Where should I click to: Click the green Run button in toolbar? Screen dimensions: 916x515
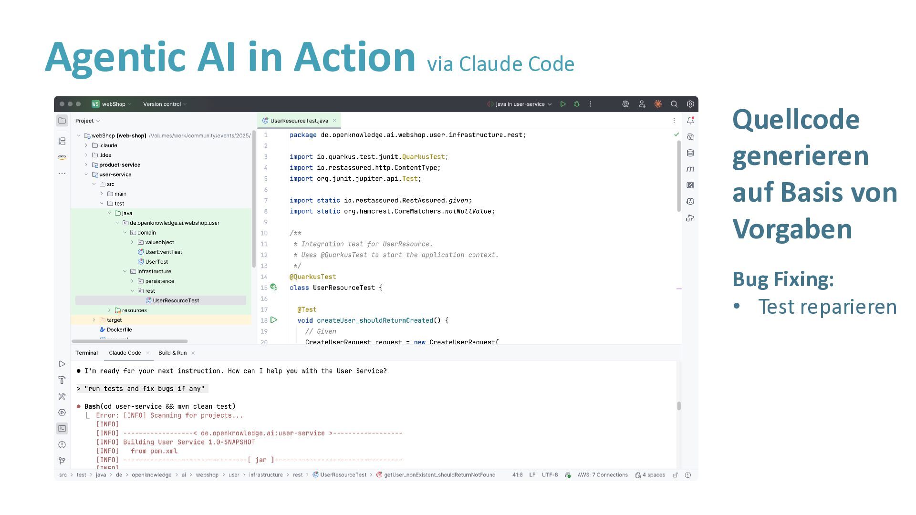(x=563, y=104)
